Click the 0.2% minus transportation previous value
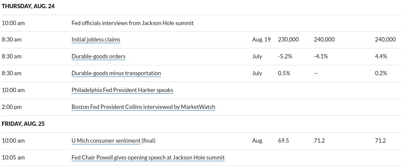The width and height of the screenshot is (401, 166). 381,73
